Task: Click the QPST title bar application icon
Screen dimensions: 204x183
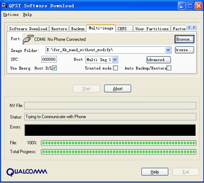Action: click(4, 6)
